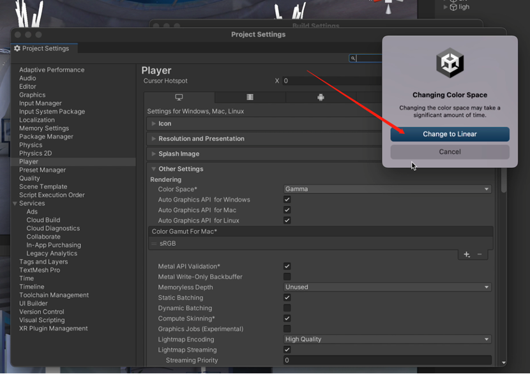Select Graphics in the settings sidebar

point(32,95)
